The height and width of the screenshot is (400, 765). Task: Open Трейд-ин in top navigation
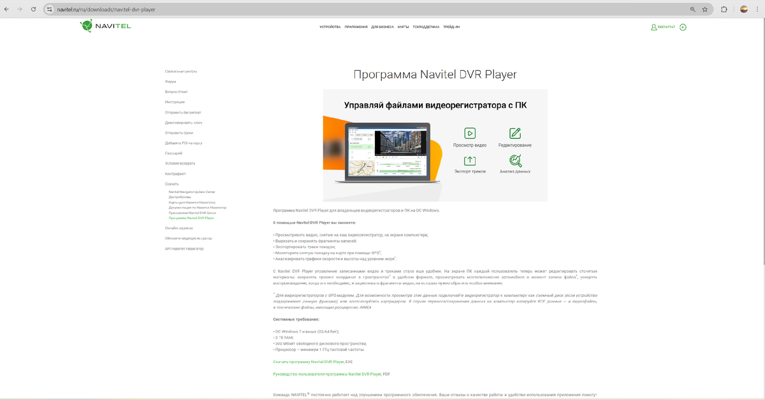451,27
